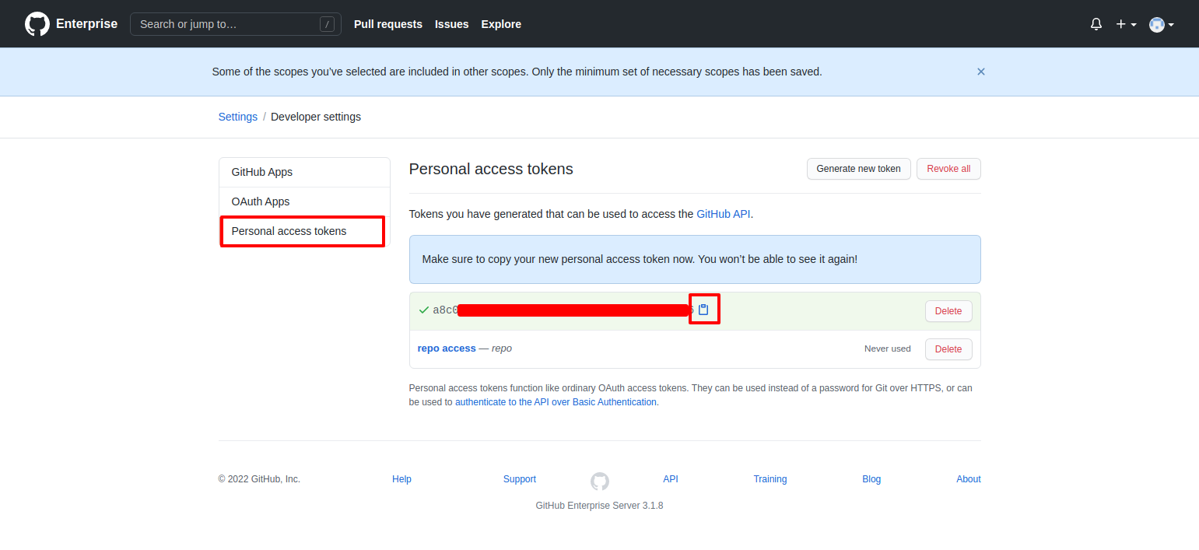The height and width of the screenshot is (550, 1199).
Task: Open the footer API link
Action: 671,479
